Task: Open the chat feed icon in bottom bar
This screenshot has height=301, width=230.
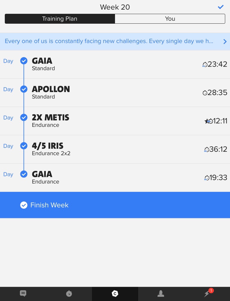Action: coord(23,294)
